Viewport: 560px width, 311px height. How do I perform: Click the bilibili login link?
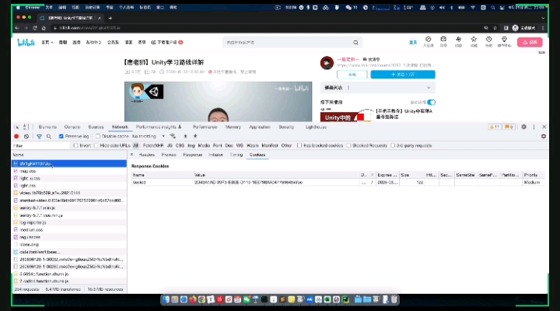point(413,42)
